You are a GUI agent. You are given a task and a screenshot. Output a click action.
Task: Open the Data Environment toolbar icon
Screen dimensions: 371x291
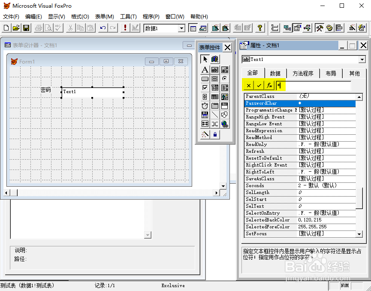287,28
